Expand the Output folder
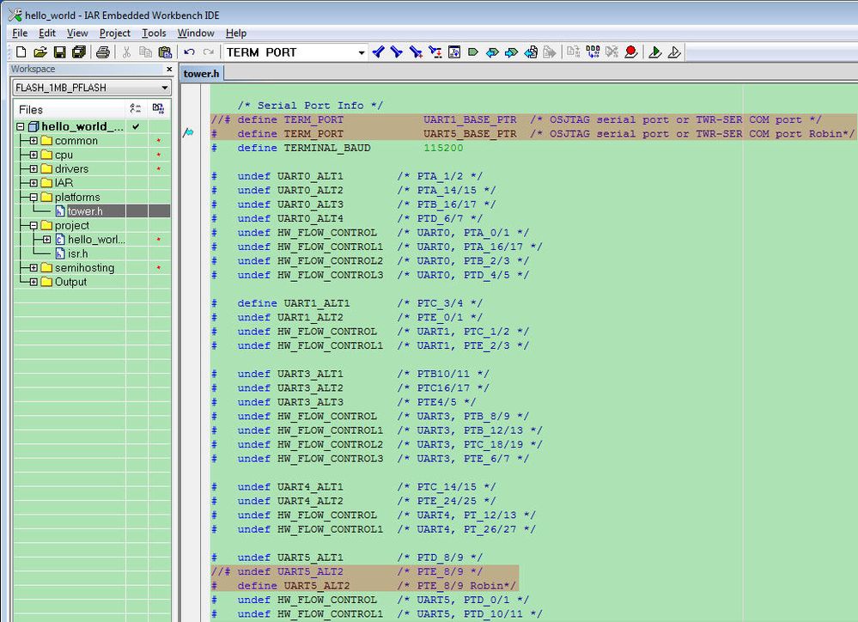This screenshot has height=622, width=858. 33,282
